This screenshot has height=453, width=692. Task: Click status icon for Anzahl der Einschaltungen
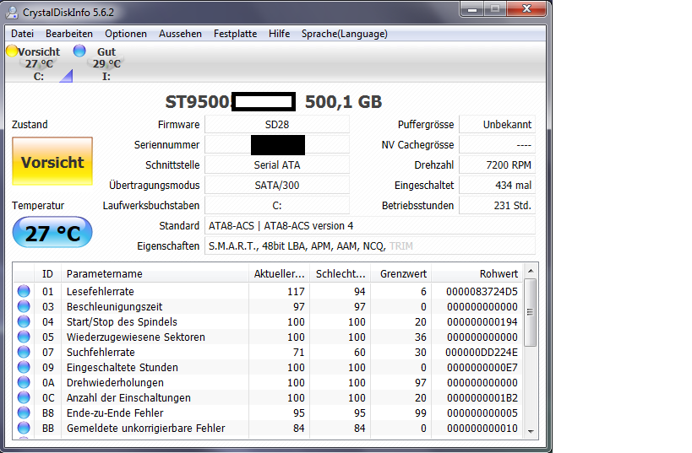[x=24, y=397]
